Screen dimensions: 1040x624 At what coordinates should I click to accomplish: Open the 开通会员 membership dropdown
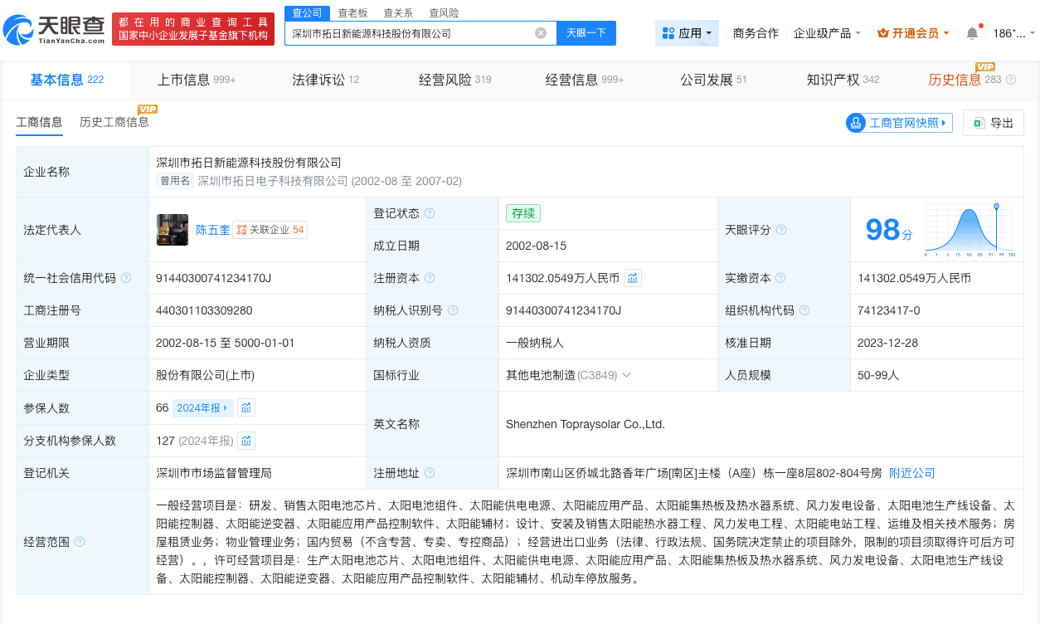[x=913, y=33]
